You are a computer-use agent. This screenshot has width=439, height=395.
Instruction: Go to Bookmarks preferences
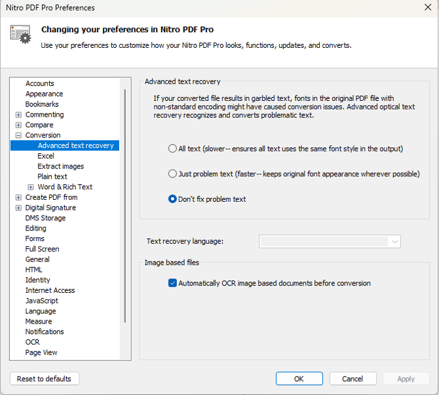pyautogui.click(x=42, y=104)
